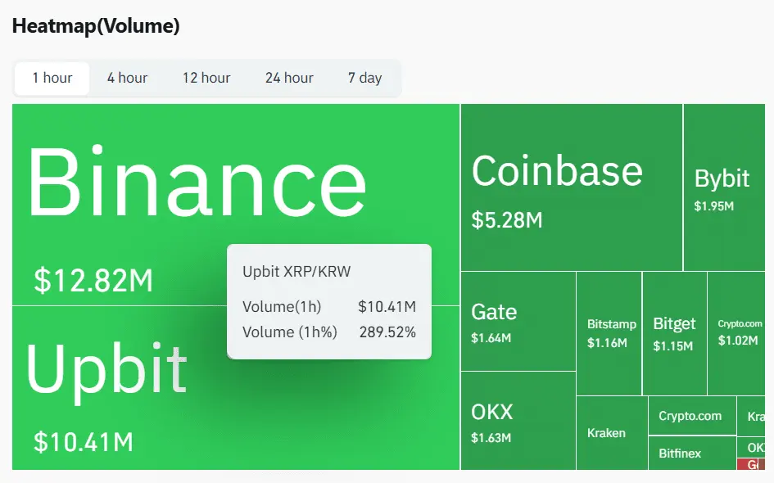Switch to the 12 hour view
The width and height of the screenshot is (774, 483).
coord(206,78)
